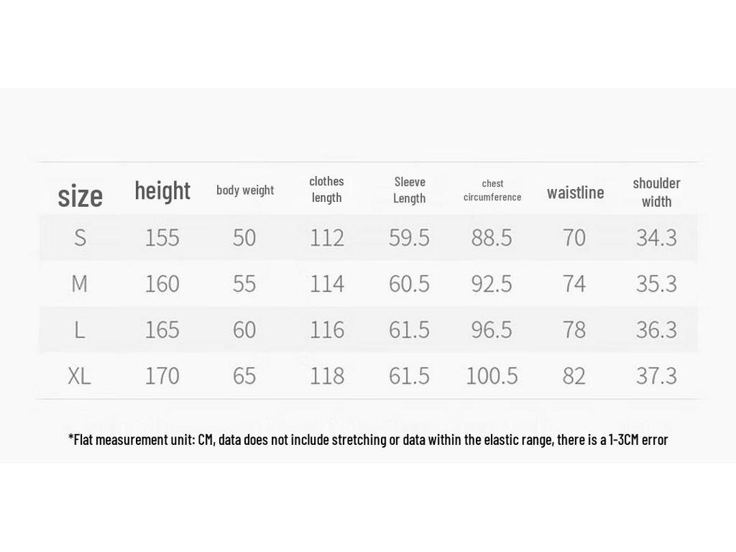Select the L size row label

(x=80, y=329)
